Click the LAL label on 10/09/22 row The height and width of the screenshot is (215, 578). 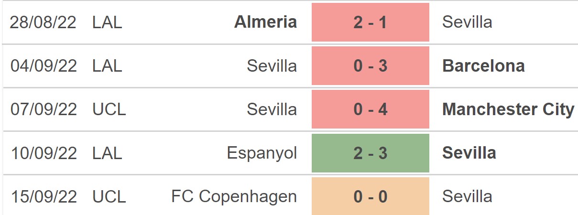click(107, 153)
